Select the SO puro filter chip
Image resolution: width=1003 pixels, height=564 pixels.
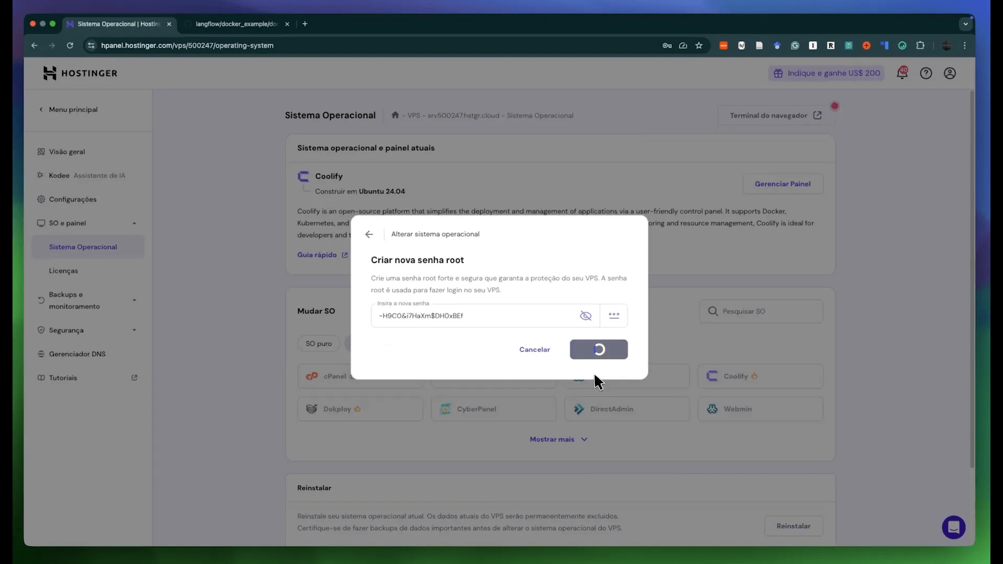click(x=319, y=344)
